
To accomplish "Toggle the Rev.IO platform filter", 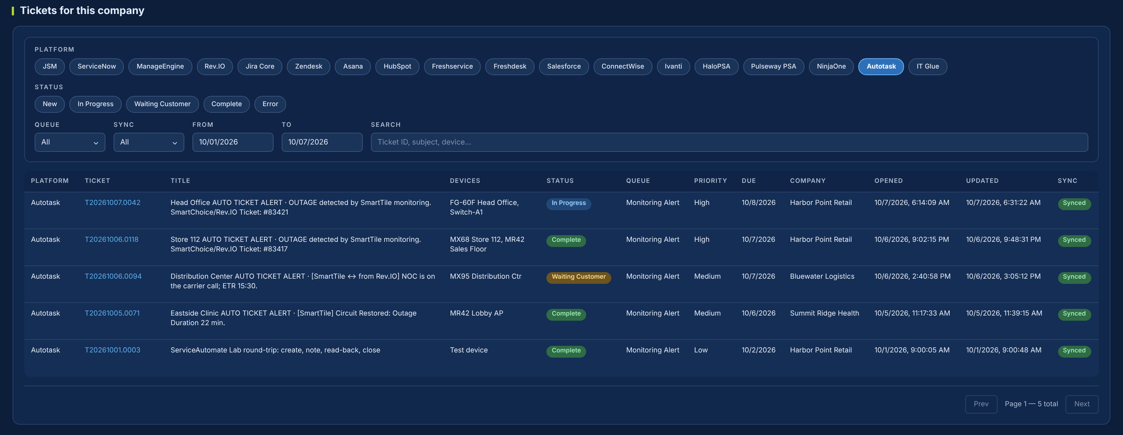I will 215,66.
